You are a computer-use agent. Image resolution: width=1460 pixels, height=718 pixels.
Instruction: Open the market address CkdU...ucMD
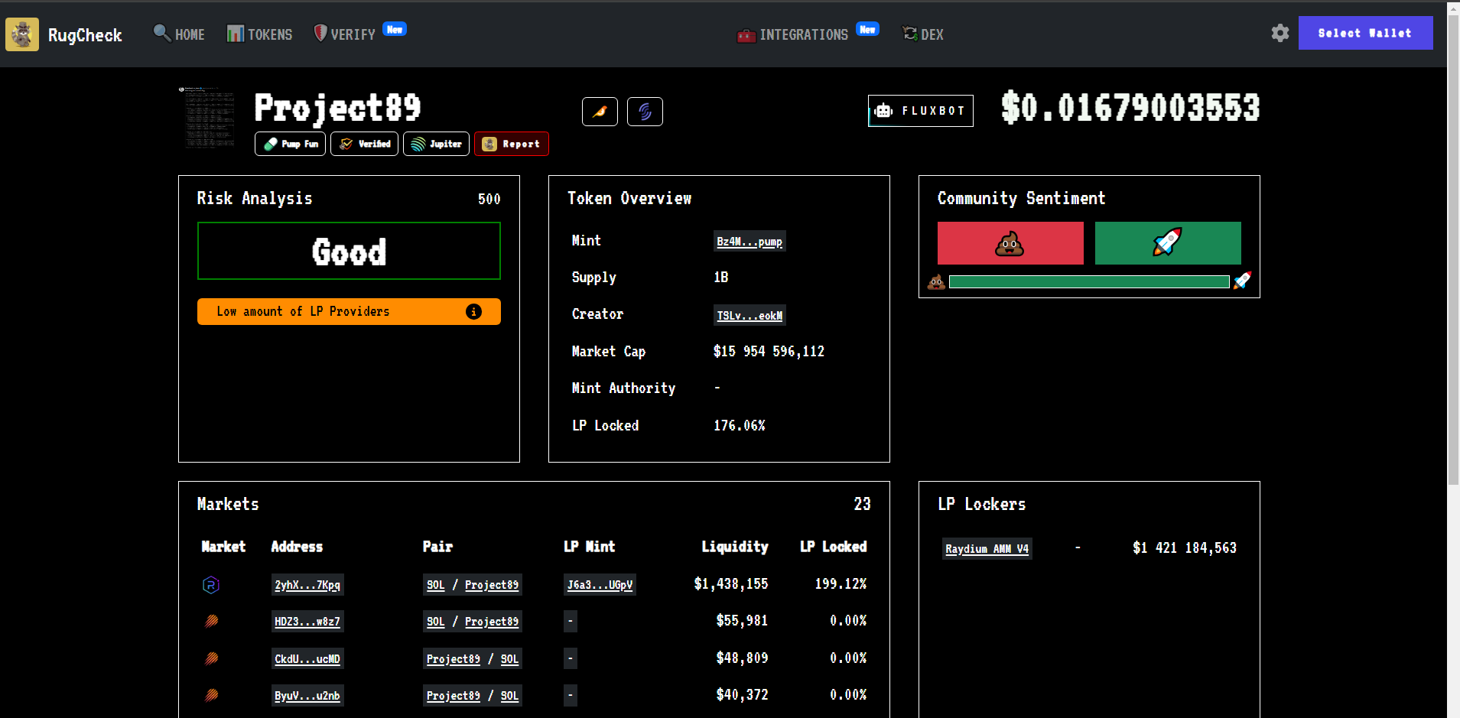307,659
